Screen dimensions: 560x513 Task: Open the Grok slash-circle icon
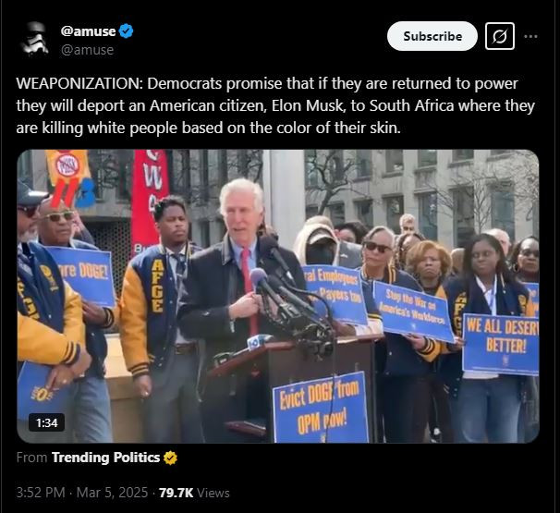pos(500,36)
